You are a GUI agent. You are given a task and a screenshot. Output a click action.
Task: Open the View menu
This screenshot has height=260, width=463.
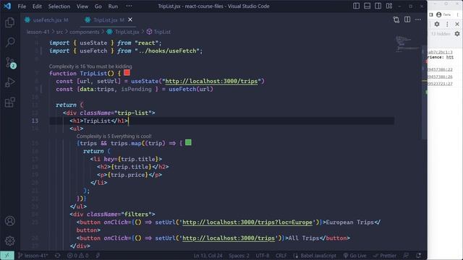(x=82, y=6)
